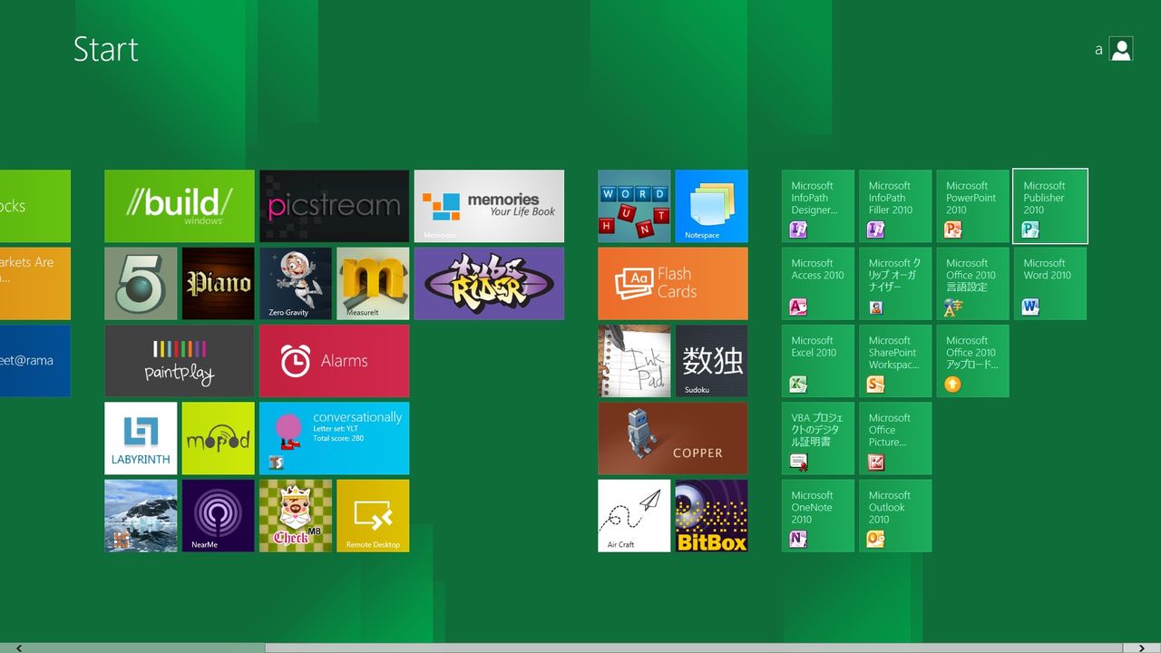
Task: Launch Microsoft SharePoint Workspace tile
Action: 895,361
